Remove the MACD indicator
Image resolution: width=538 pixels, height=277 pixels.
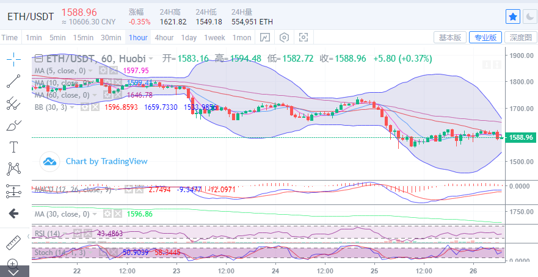(139, 189)
